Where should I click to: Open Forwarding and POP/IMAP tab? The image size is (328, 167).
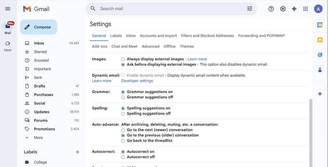[261, 35]
